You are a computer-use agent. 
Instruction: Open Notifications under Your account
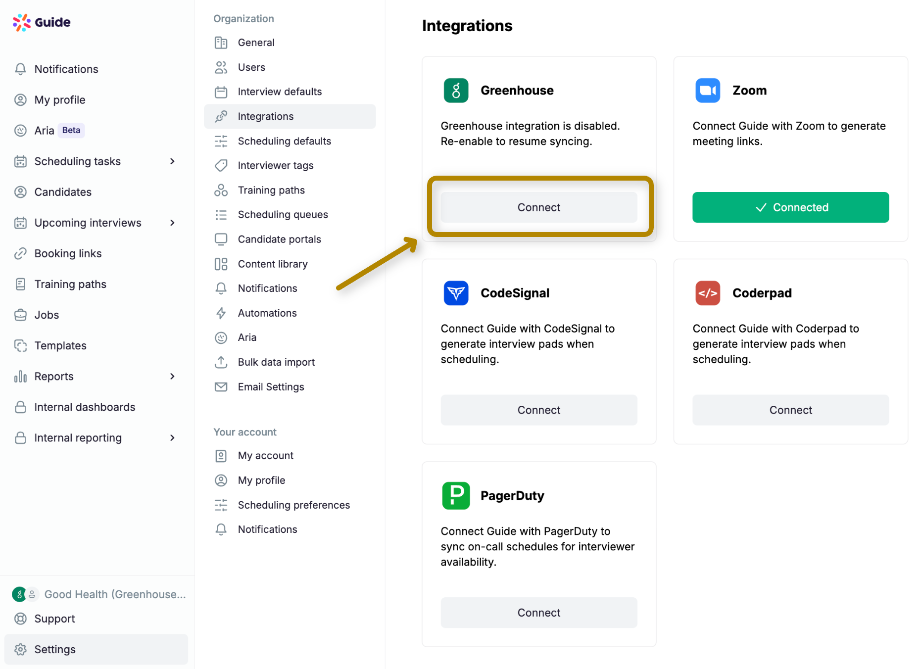tap(290, 529)
